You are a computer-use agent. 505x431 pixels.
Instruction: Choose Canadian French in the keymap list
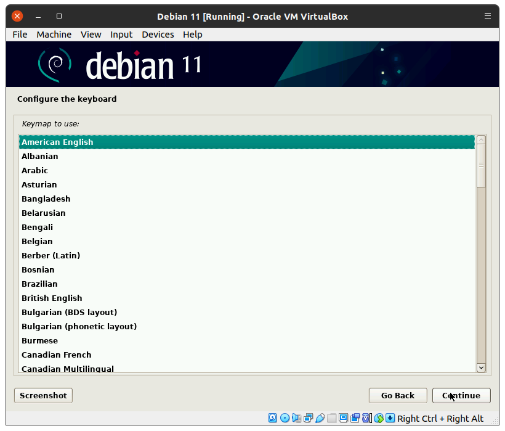[56, 355]
